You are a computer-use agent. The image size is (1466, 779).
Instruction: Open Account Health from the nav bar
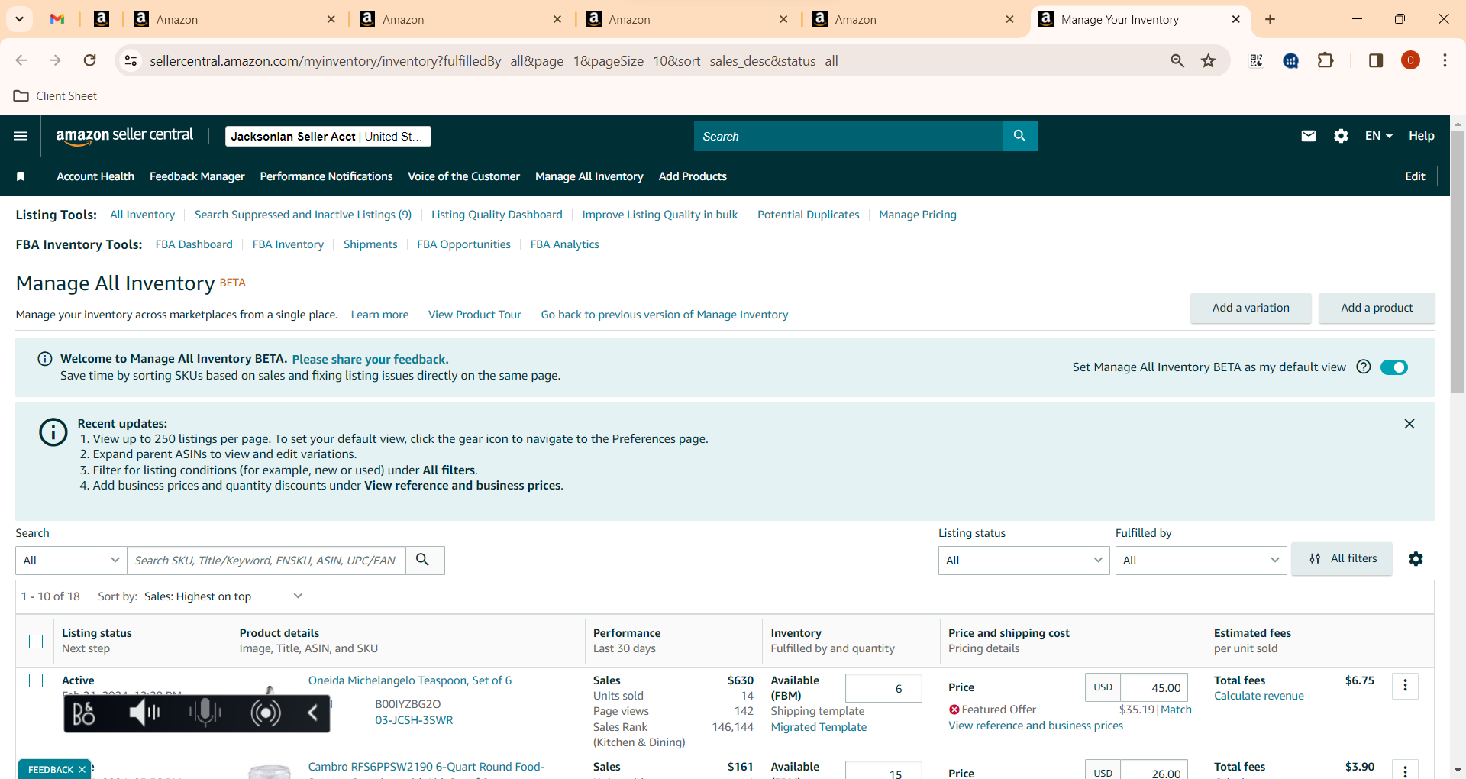tap(95, 176)
